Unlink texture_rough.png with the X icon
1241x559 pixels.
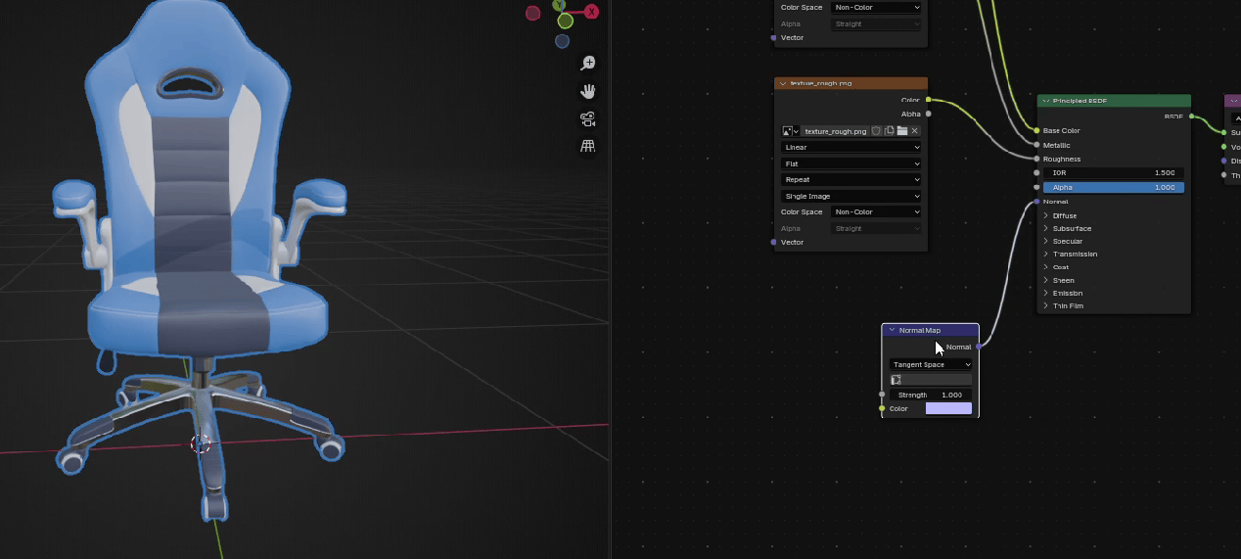(915, 131)
